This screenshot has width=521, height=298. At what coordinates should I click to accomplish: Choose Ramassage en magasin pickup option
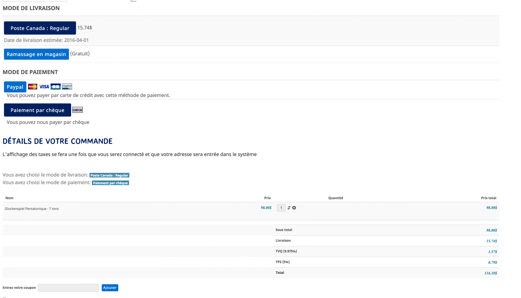(x=36, y=54)
